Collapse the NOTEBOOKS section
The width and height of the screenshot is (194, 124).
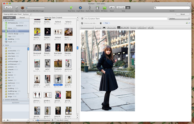[3, 21]
